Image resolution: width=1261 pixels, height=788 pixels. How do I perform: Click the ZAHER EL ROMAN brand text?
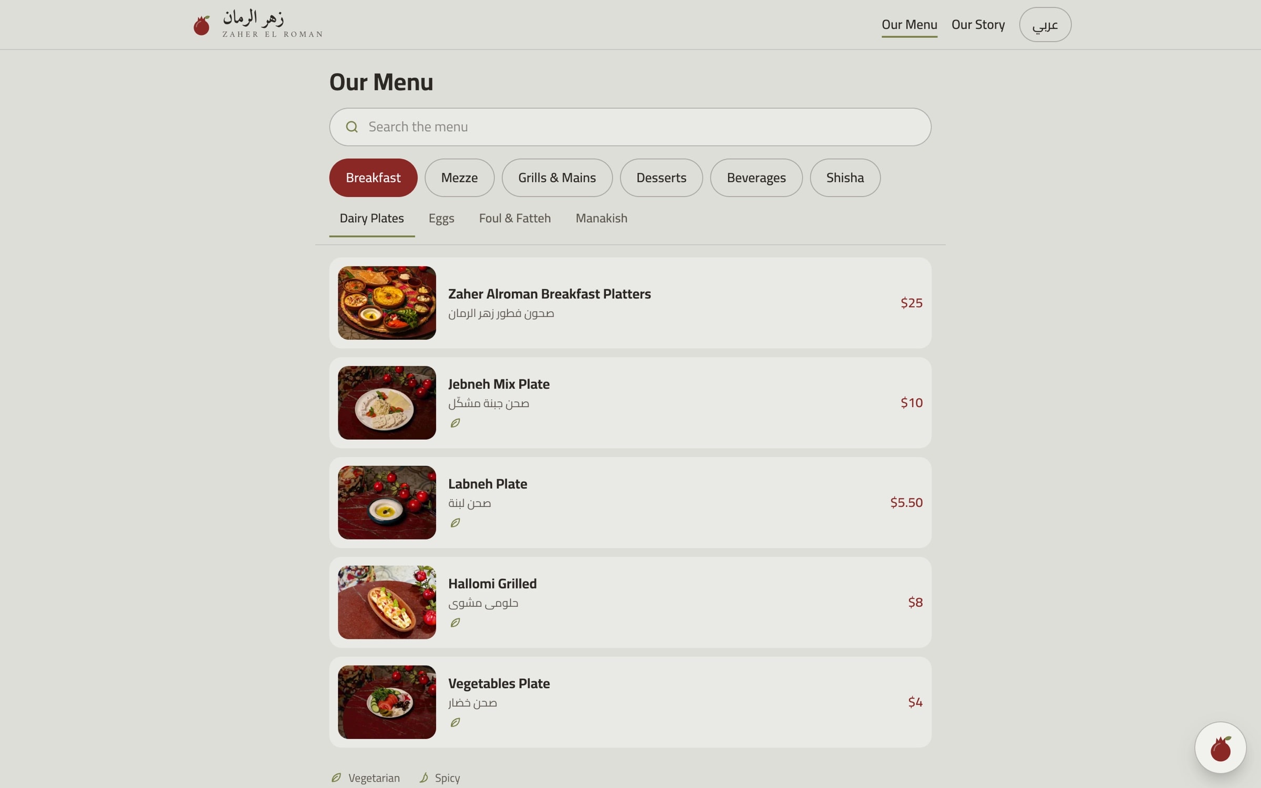pyautogui.click(x=272, y=34)
